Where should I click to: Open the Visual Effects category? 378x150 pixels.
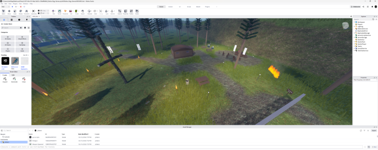[22, 38]
